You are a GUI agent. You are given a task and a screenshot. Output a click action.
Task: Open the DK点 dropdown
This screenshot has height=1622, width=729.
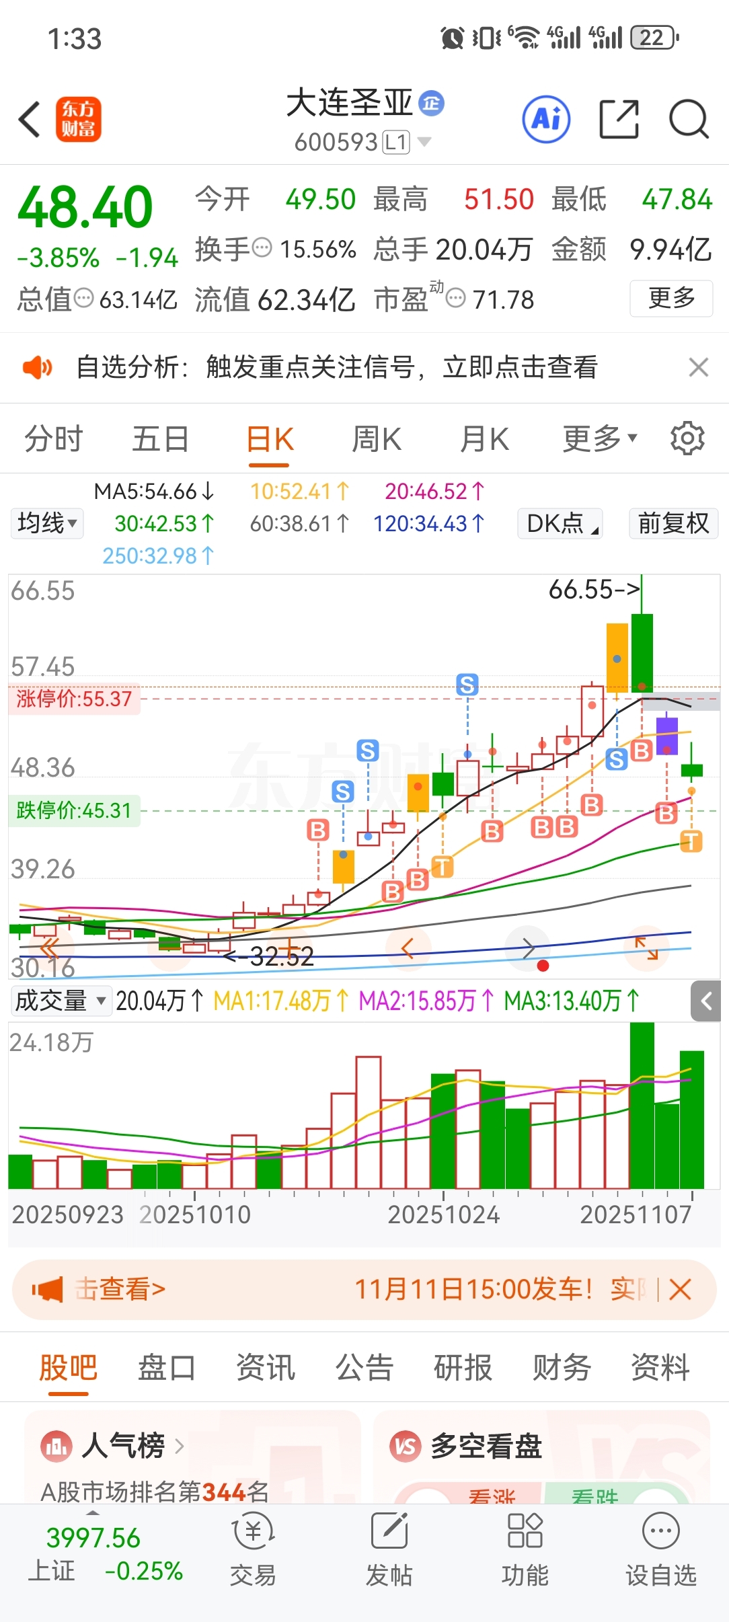click(560, 523)
